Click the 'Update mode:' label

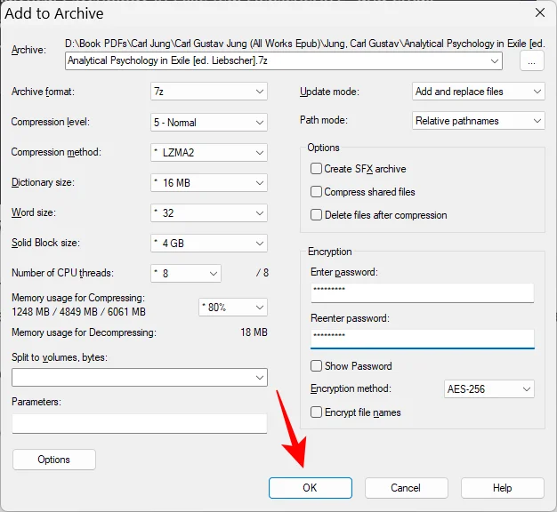[x=329, y=92]
